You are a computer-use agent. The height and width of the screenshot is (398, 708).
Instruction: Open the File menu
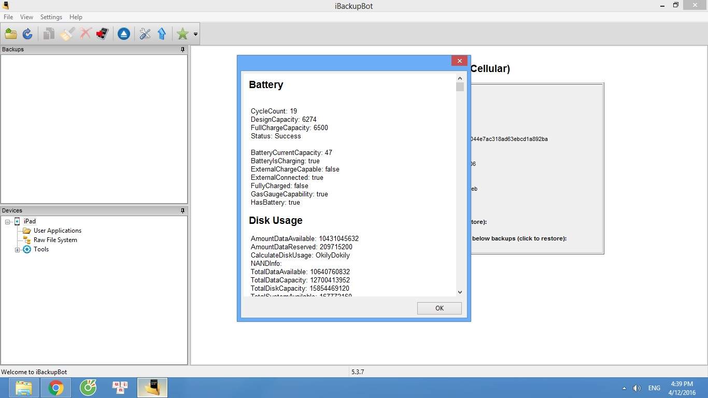pyautogui.click(x=8, y=17)
